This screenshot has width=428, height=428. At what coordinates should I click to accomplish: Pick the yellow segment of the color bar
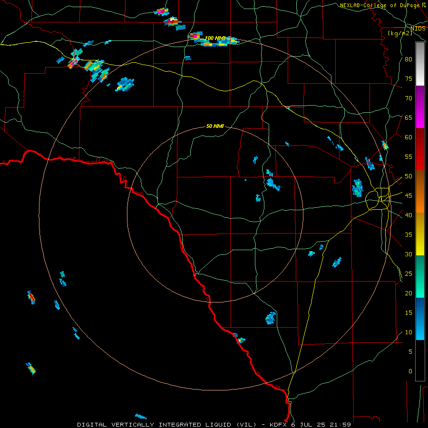pos(420,234)
